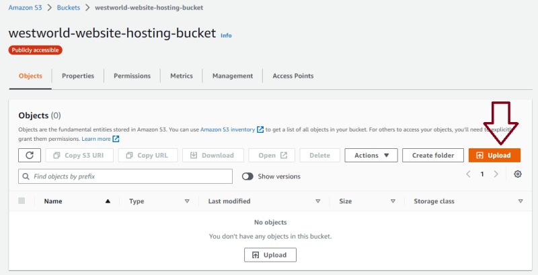The width and height of the screenshot is (538, 275).
Task: Open the Access Points tab
Action: (x=293, y=76)
